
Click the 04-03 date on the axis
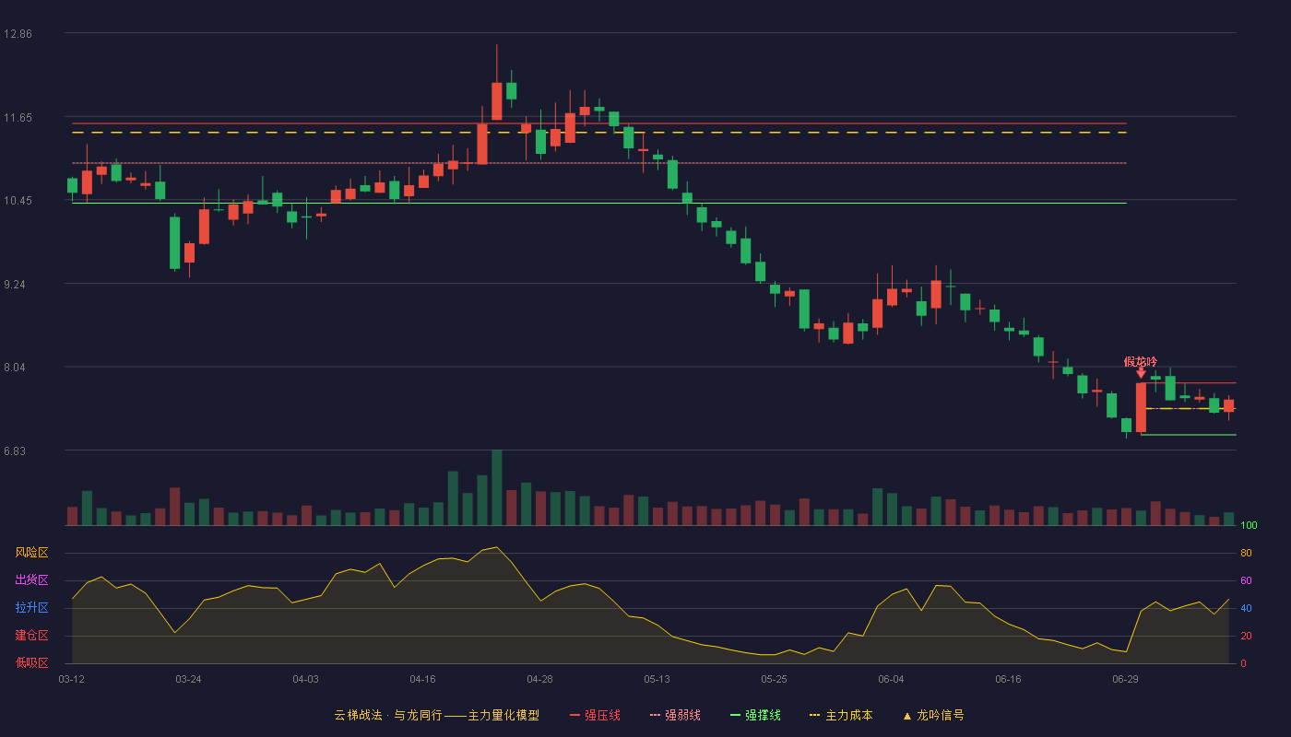305,679
